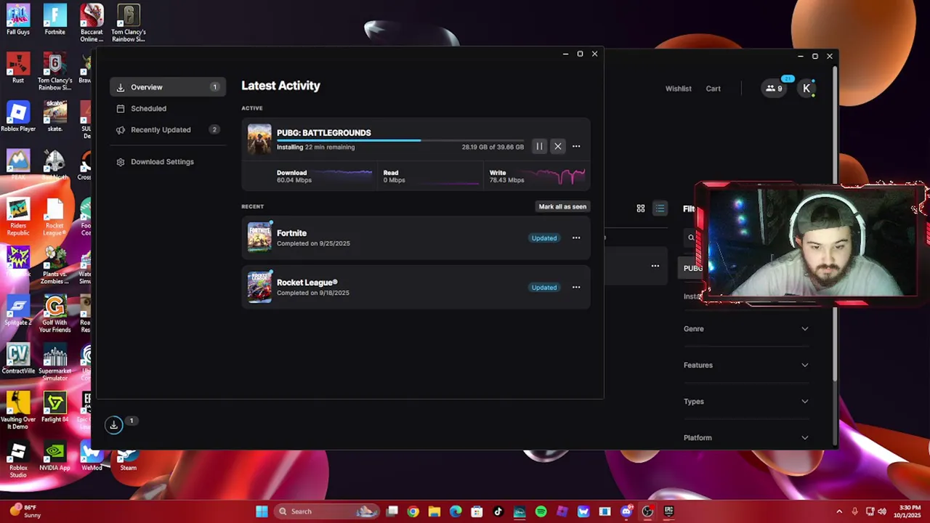Open Google Chrome from the taskbar

[x=413, y=511]
